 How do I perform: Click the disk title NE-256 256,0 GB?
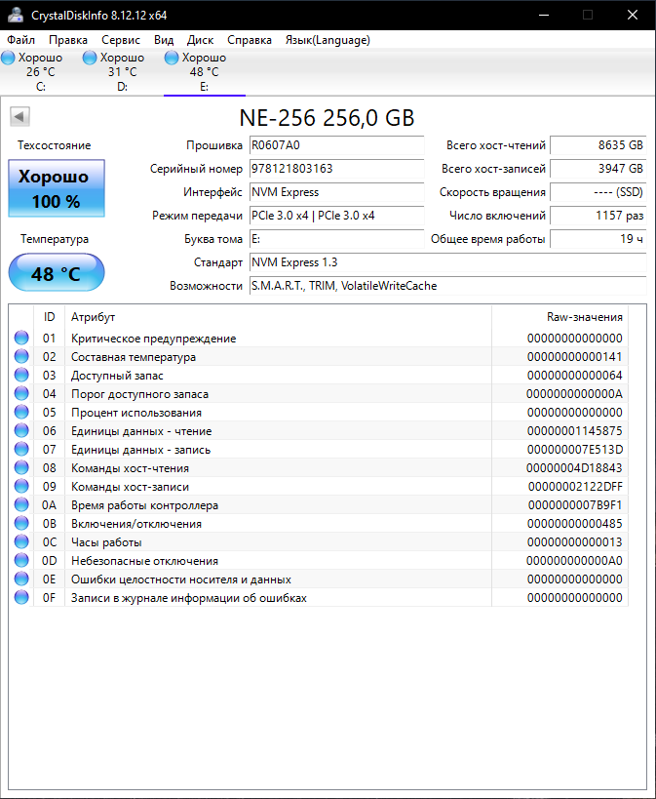click(x=327, y=118)
